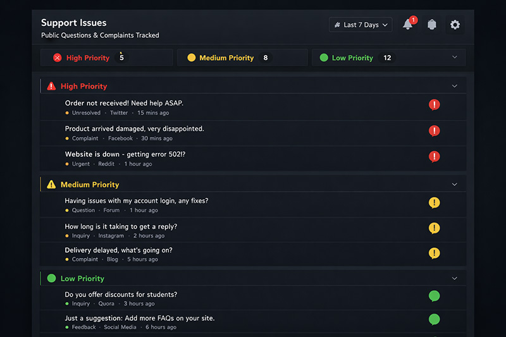Image resolution: width=506 pixels, height=337 pixels.
Task: Click red alert icon for 'Website is down'
Action: tap(434, 156)
